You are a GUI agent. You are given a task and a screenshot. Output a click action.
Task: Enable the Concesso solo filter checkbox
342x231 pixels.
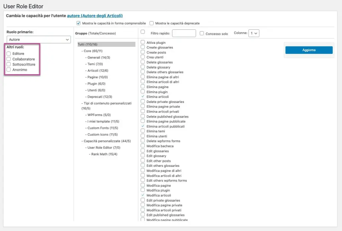(x=202, y=33)
